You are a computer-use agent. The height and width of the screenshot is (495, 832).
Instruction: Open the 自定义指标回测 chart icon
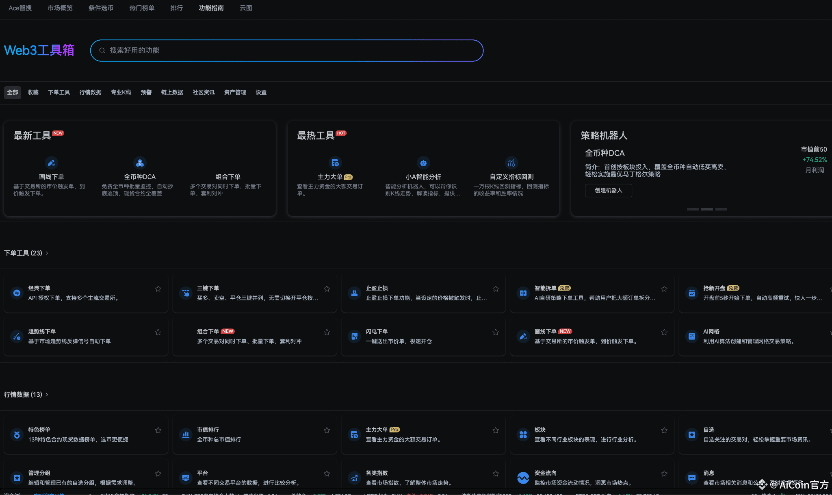click(x=511, y=163)
